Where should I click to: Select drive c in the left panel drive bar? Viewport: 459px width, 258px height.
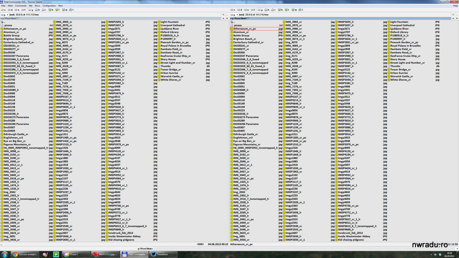click(x=4, y=10)
